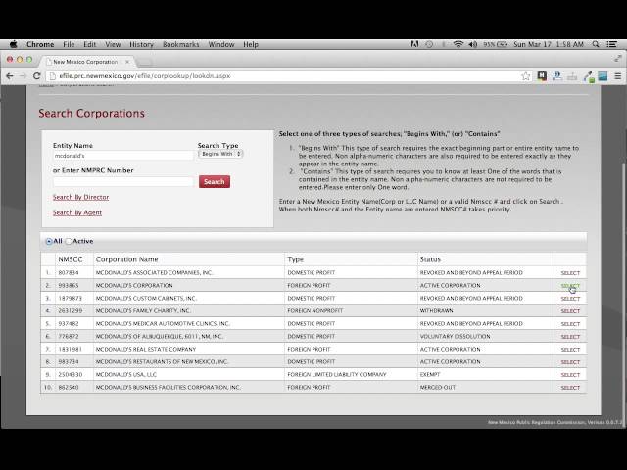Screen dimensions: 627x470
Task: Click the MERGED OUT status cell
Action: (x=438, y=388)
